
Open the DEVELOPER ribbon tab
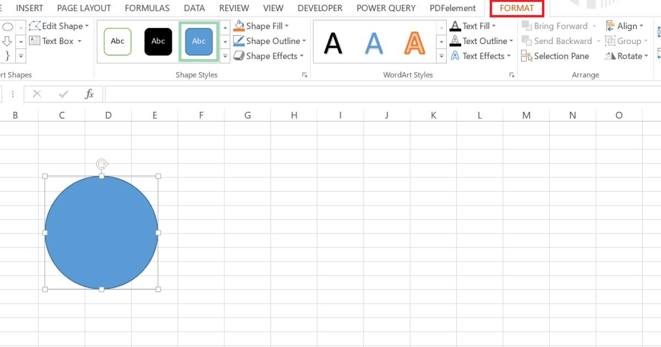pyautogui.click(x=320, y=8)
